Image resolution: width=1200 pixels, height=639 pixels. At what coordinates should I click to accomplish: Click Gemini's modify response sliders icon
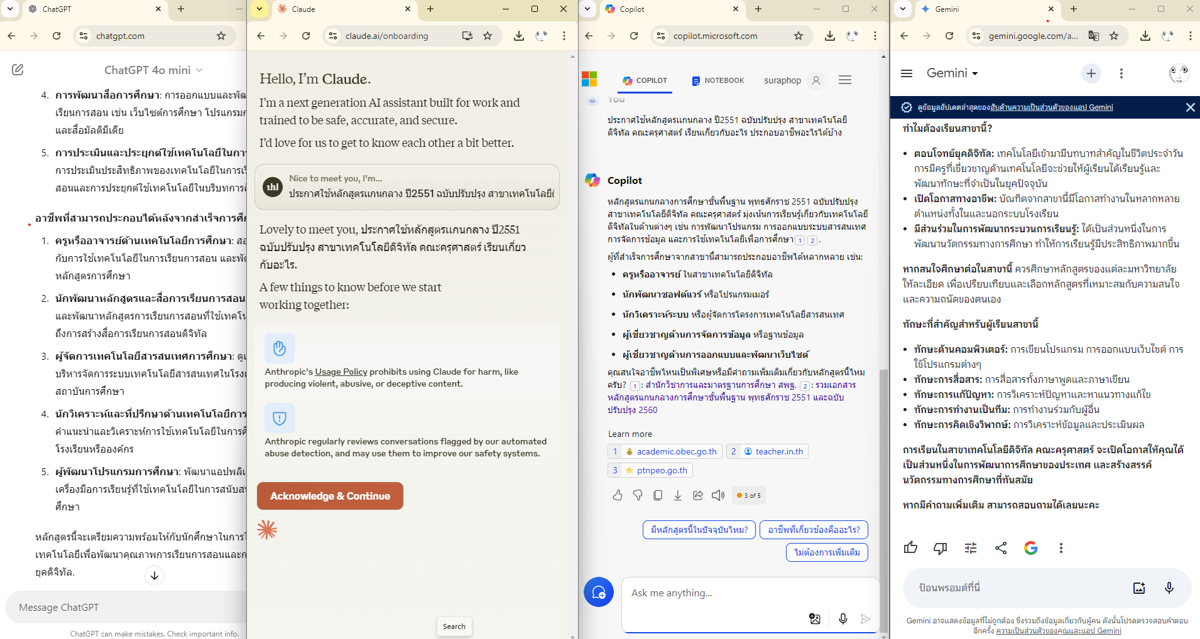[971, 548]
